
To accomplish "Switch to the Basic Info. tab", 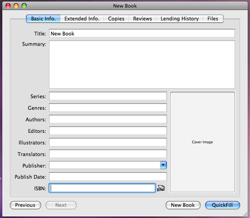I will pyautogui.click(x=43, y=18).
